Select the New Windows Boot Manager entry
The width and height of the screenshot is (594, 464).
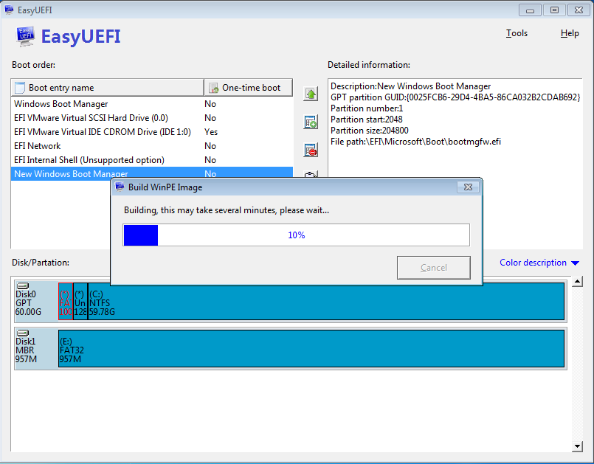(152, 173)
